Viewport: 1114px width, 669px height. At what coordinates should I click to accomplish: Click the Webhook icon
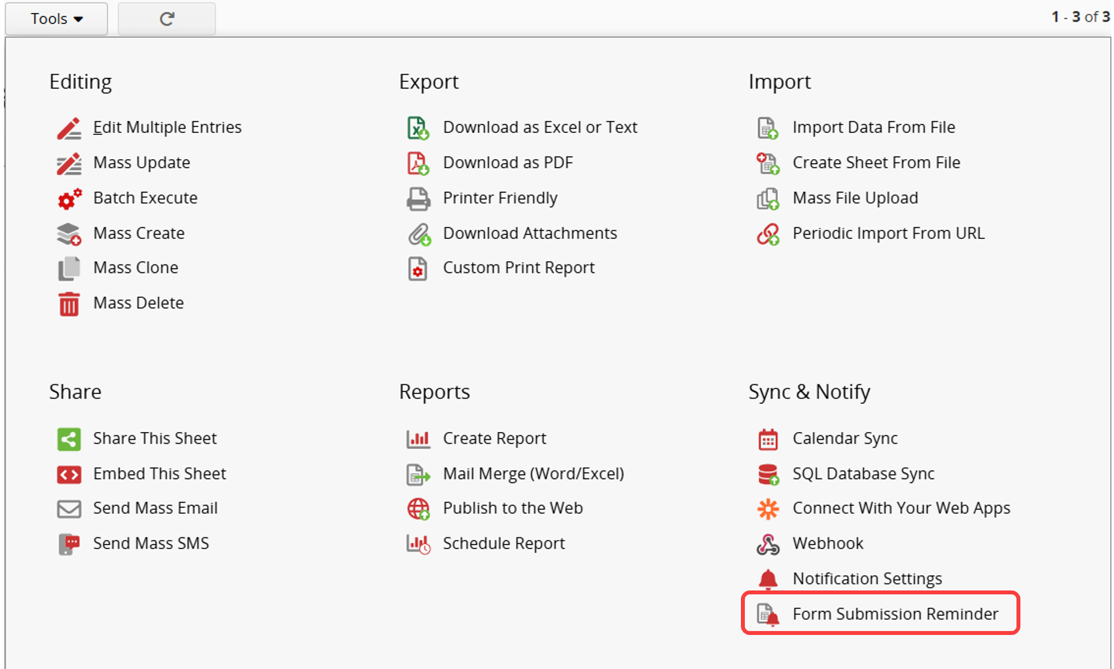(x=768, y=544)
